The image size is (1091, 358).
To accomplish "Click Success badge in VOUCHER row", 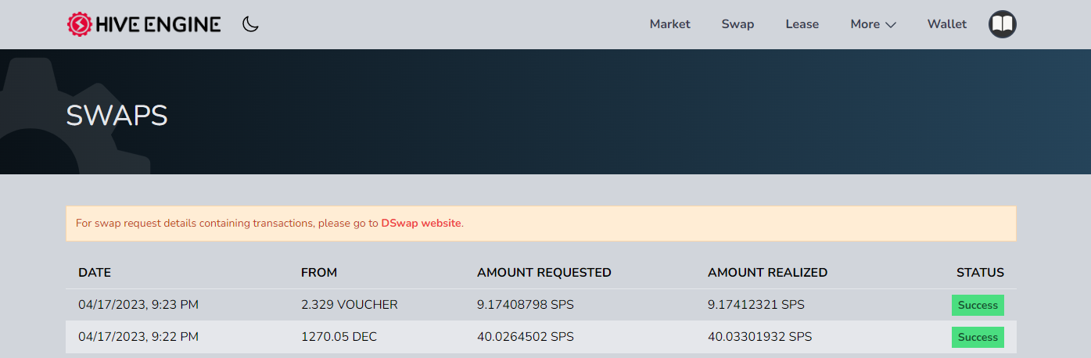I will (978, 305).
